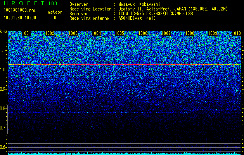Click time marker 1005
Image resolution: width=244 pixels, height=155 pixels.
[x=119, y=33]
